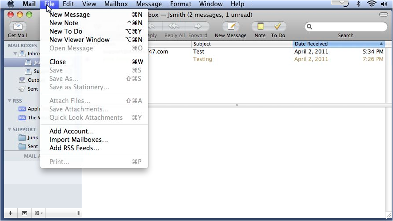Choose Add Account... menu item
Screen dimensions: 393x221
tap(94, 131)
